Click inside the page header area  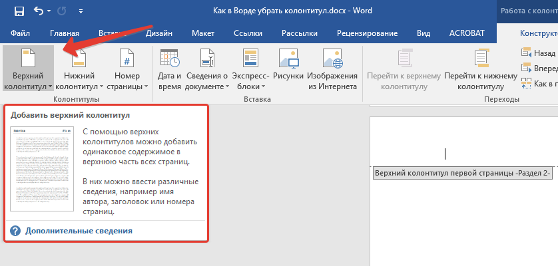[x=445, y=154]
